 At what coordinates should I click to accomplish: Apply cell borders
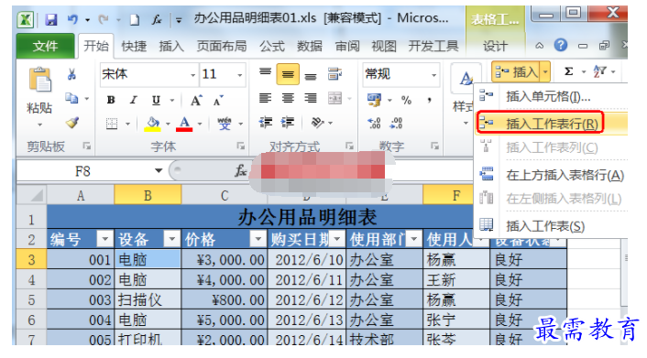[x=112, y=124]
